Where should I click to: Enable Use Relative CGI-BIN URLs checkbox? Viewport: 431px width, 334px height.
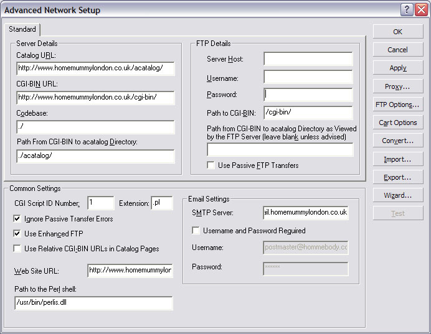(17, 249)
